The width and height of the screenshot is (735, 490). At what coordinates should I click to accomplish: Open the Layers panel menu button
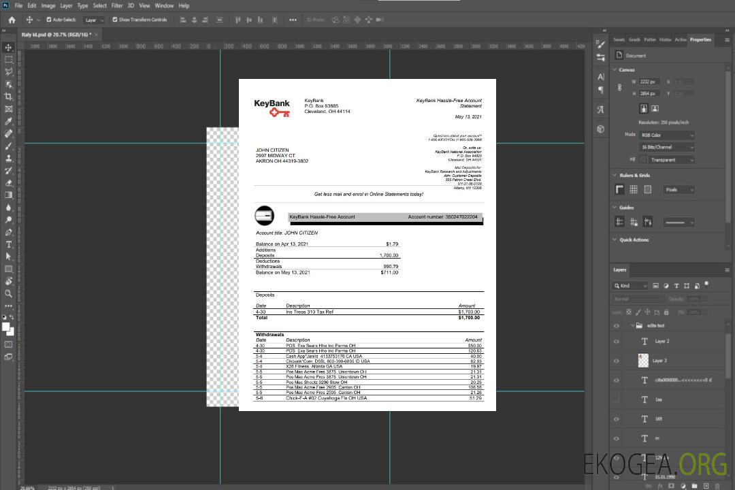[x=727, y=270]
